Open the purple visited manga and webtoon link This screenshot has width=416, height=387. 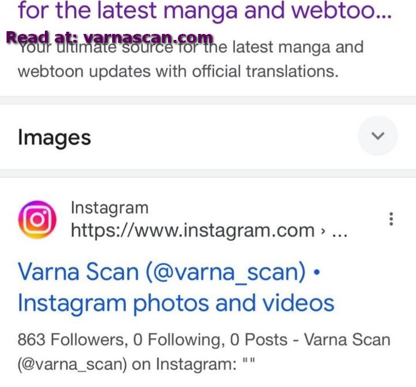205,10
